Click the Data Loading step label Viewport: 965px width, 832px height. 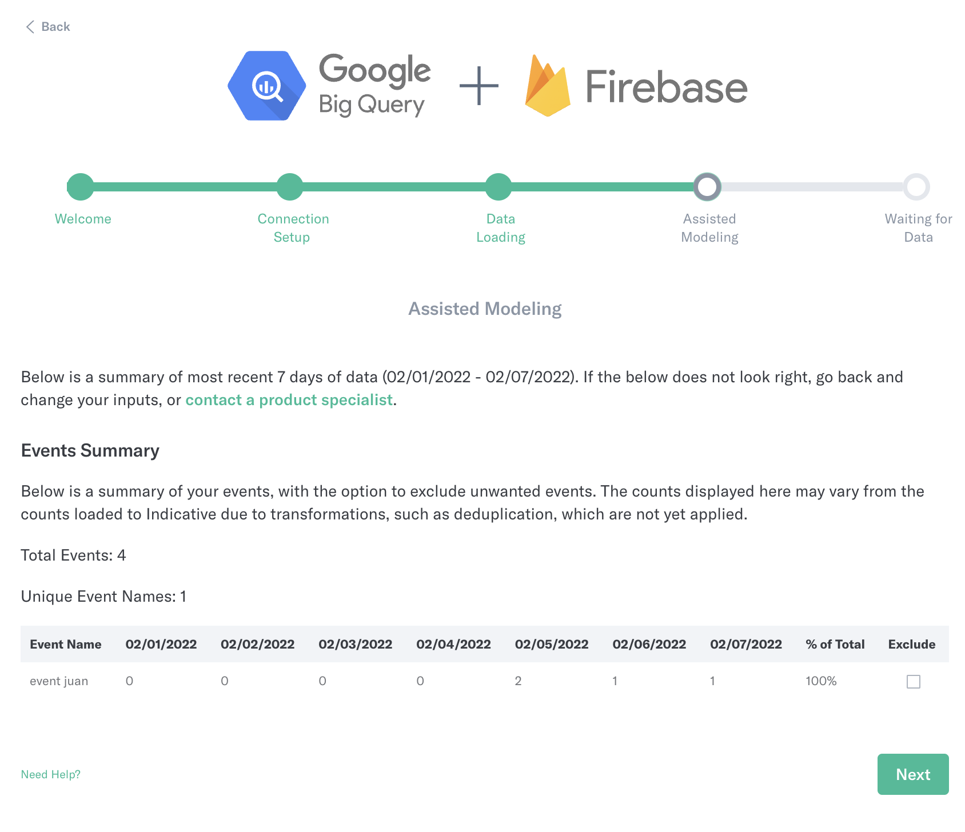(x=501, y=228)
